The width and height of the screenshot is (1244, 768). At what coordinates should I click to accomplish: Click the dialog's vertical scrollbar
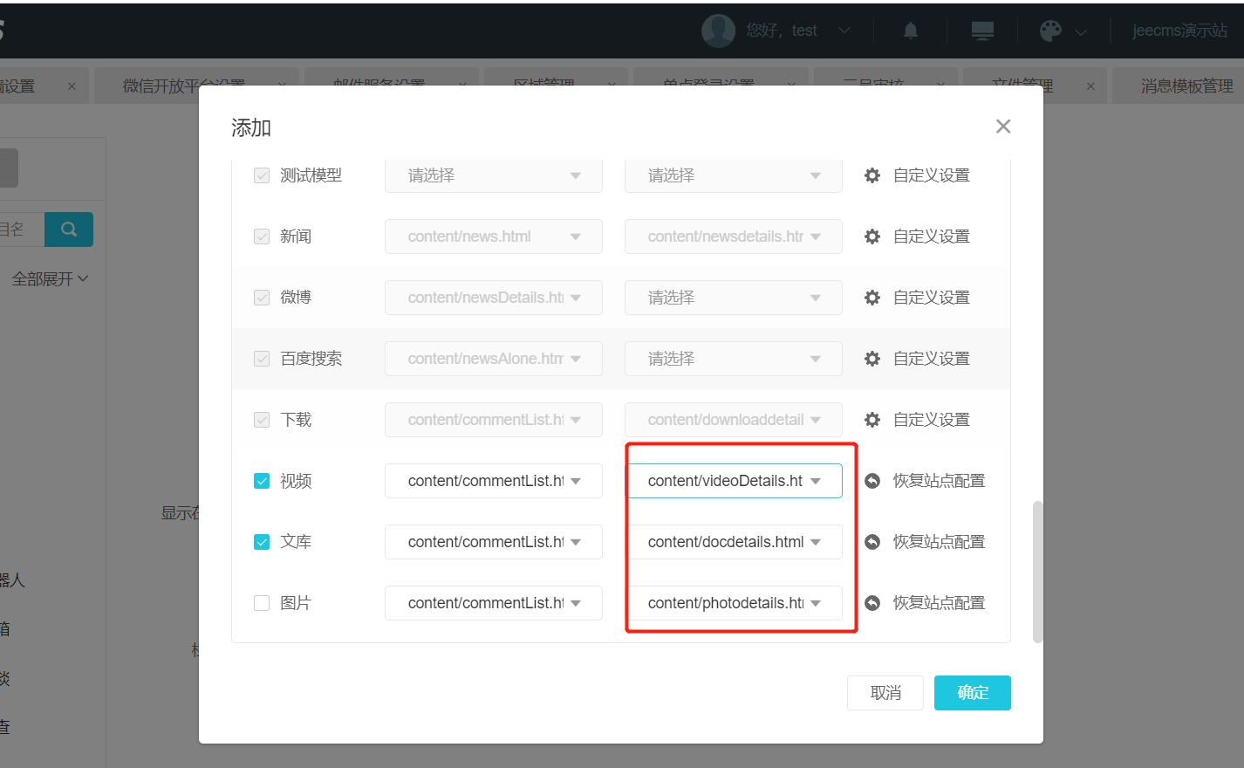tap(1038, 572)
